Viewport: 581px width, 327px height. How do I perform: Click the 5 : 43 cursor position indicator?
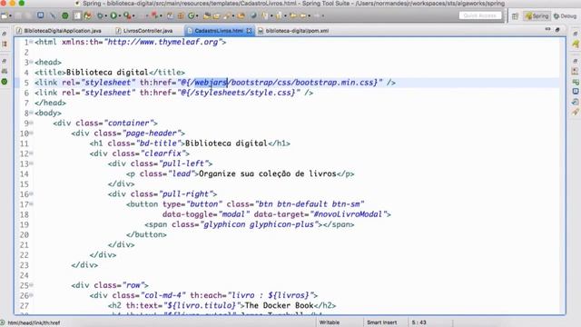419,322
